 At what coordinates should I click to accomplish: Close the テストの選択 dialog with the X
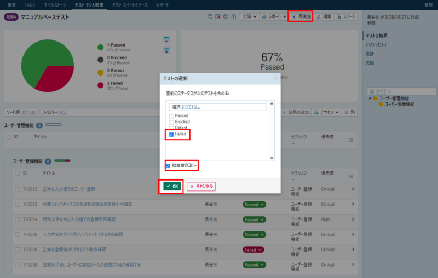276,79
